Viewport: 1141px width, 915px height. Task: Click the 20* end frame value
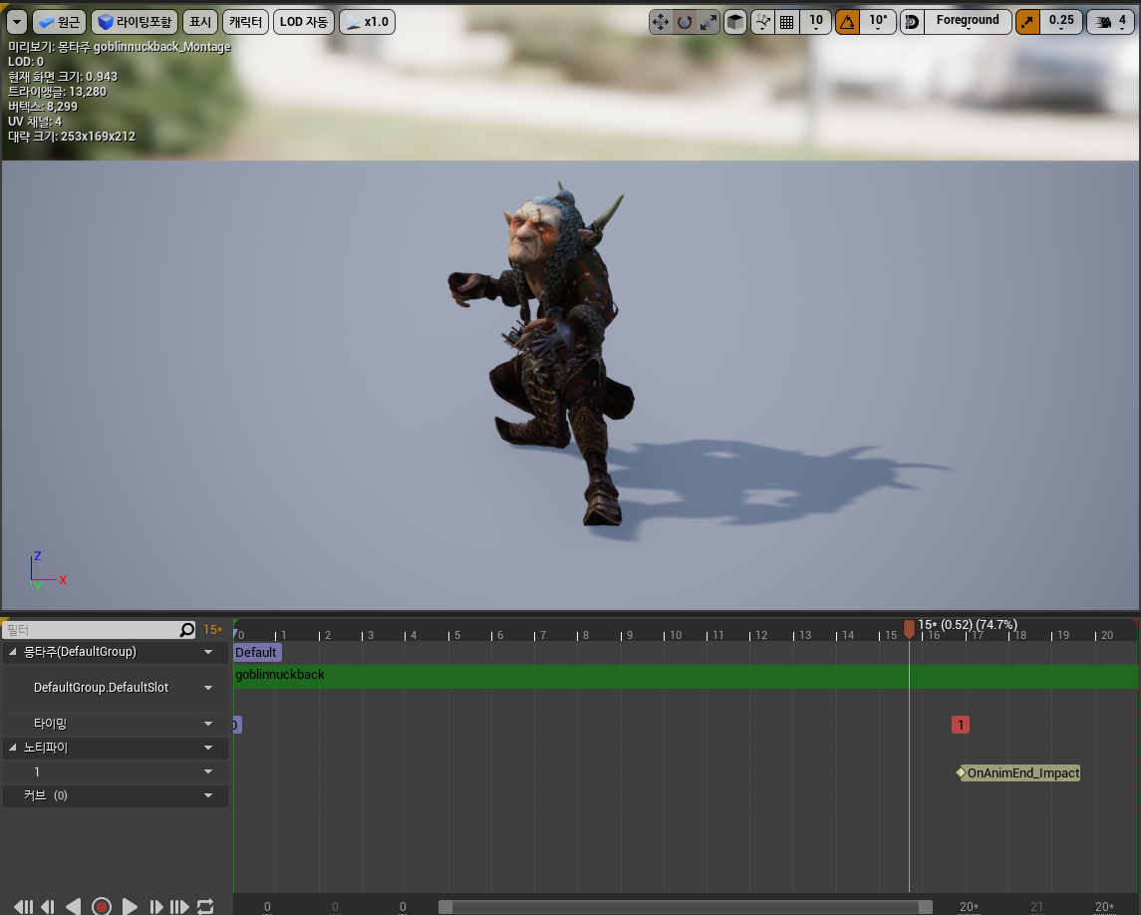coord(1104,907)
